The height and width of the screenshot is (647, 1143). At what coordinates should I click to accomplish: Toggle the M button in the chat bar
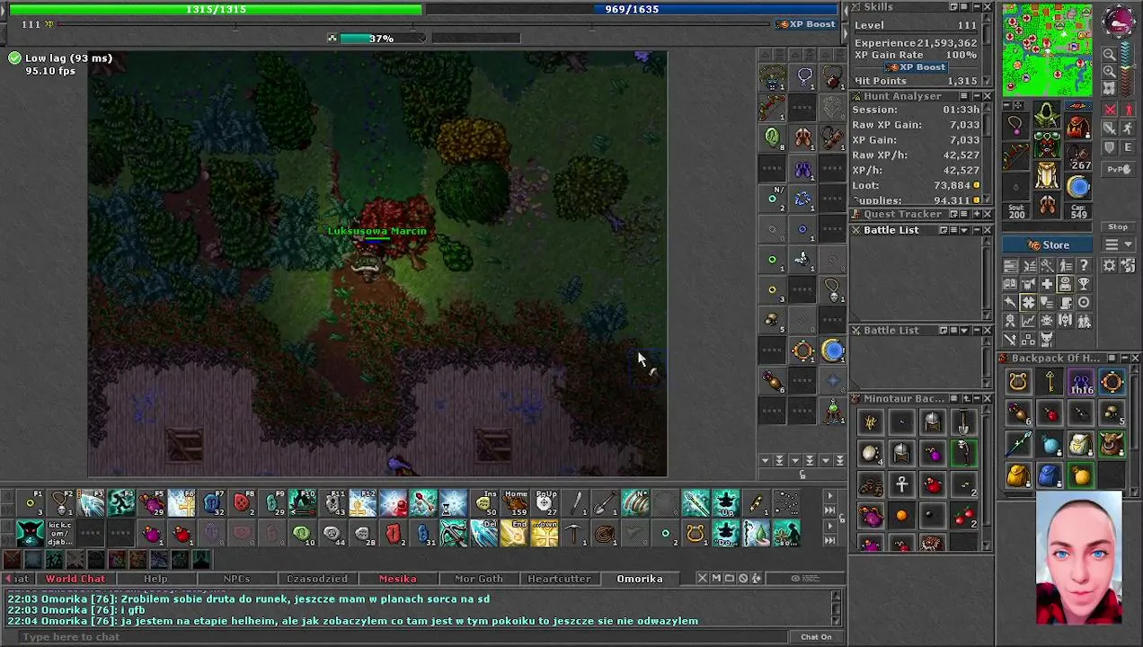click(715, 579)
